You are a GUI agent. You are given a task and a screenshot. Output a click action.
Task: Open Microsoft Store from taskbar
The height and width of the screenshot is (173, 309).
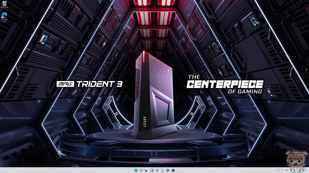pos(173,170)
